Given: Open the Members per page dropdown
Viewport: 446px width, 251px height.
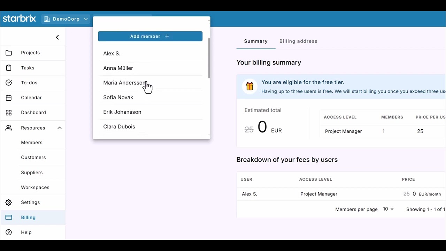Looking at the screenshot, I should (388, 209).
